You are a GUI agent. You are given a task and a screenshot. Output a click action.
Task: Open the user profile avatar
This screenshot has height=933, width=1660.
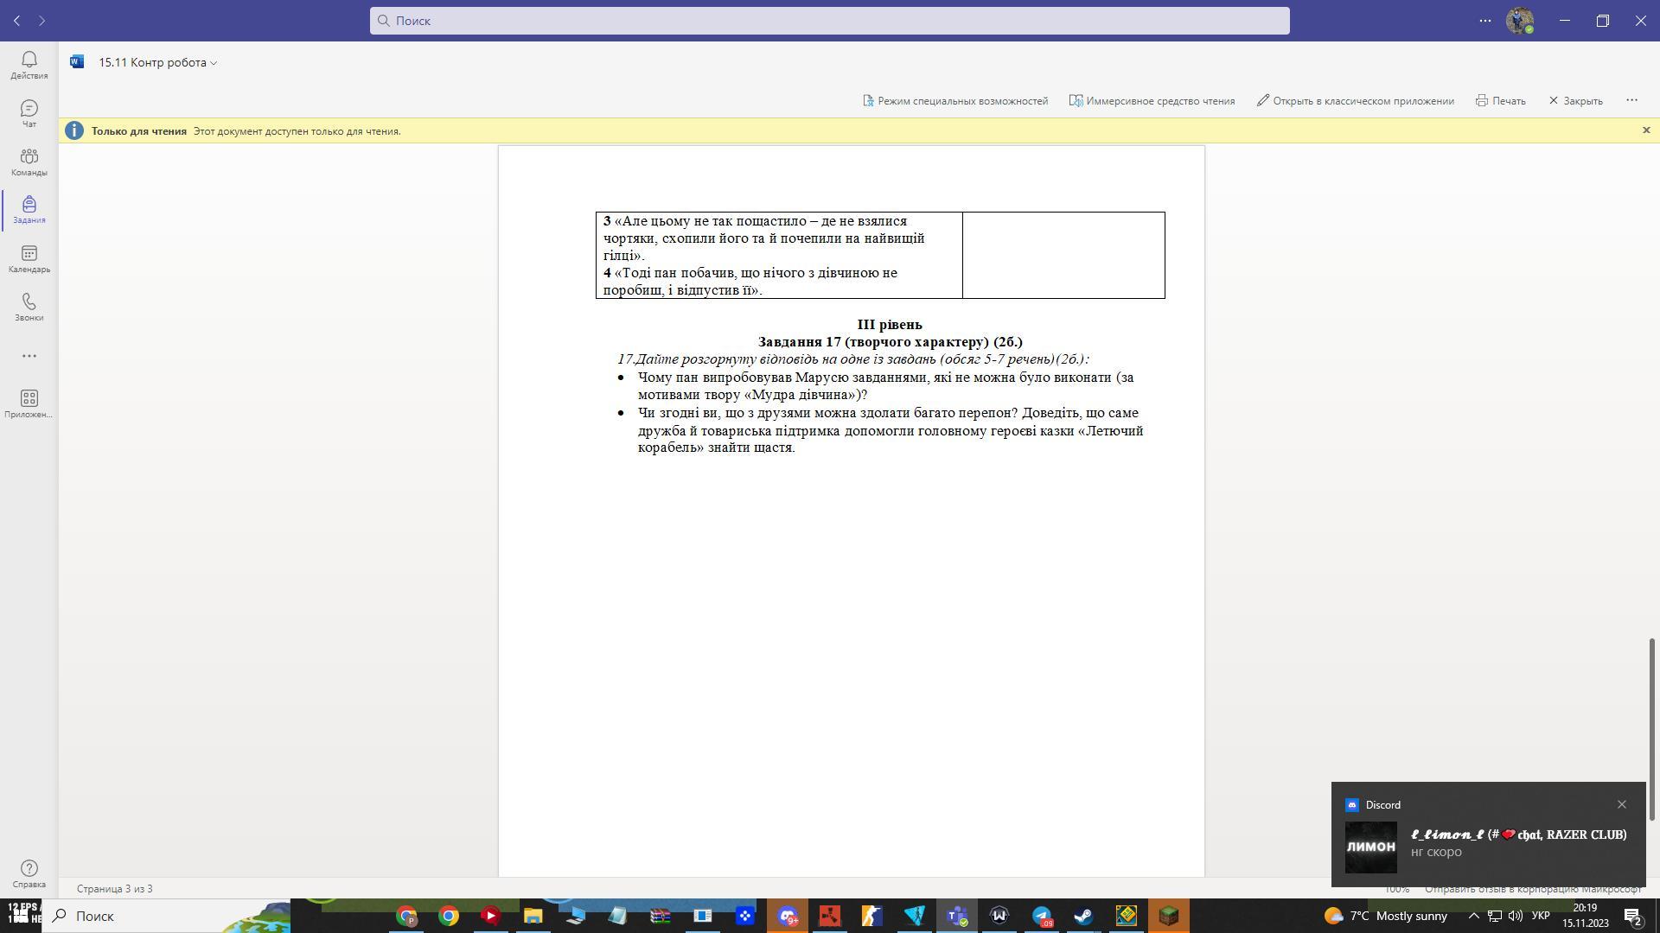click(1518, 20)
